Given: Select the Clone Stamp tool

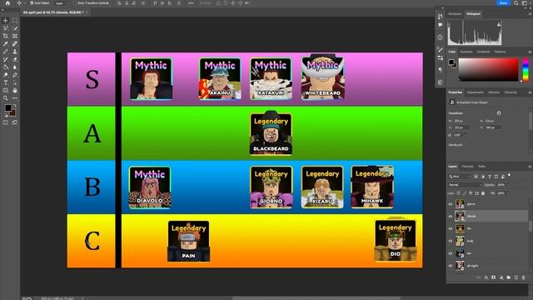Looking at the screenshot, I should click(15, 52).
